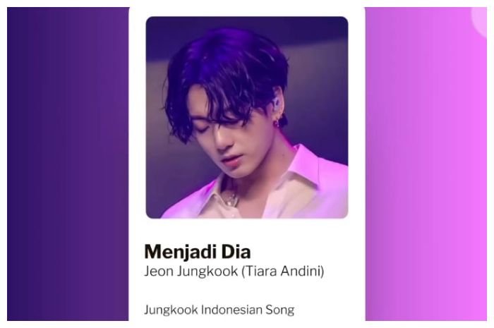The image size is (494, 328).
Task: Open the Jungkook Indonesian Song description
Action: (x=219, y=310)
